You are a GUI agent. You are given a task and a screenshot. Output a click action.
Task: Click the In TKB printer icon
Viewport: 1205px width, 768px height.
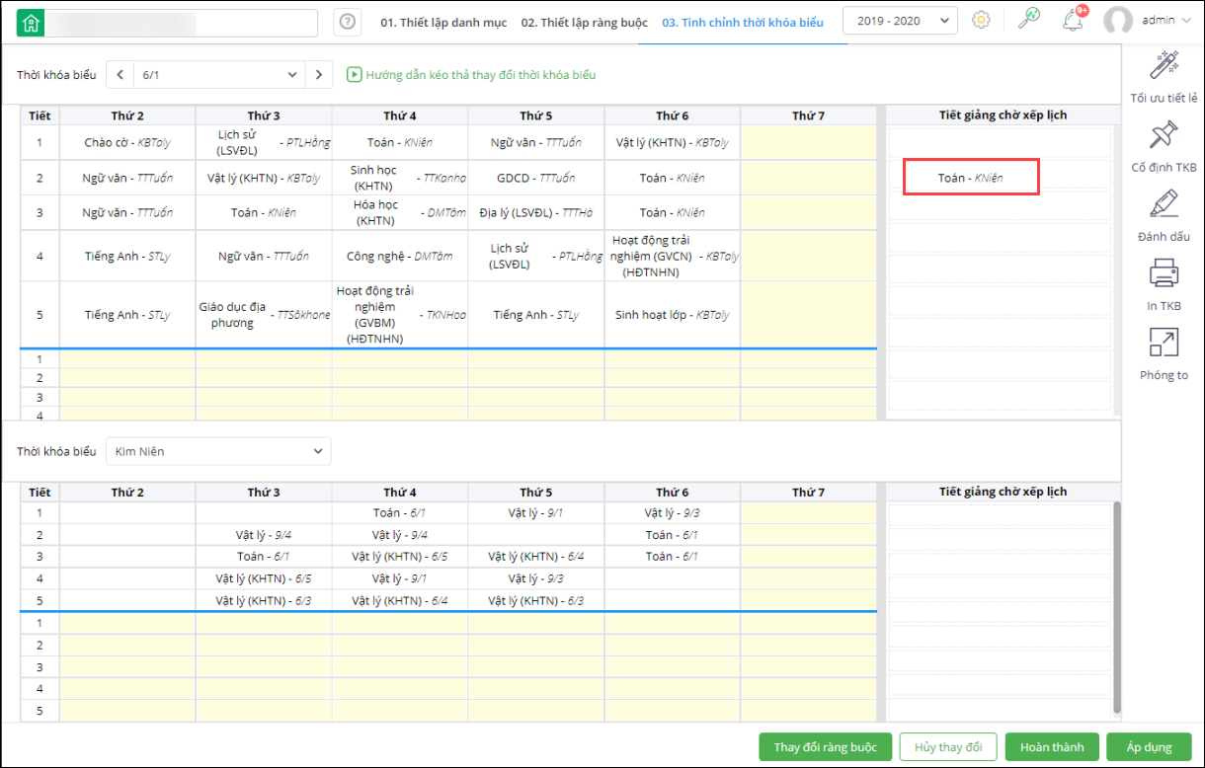pyautogui.click(x=1165, y=276)
